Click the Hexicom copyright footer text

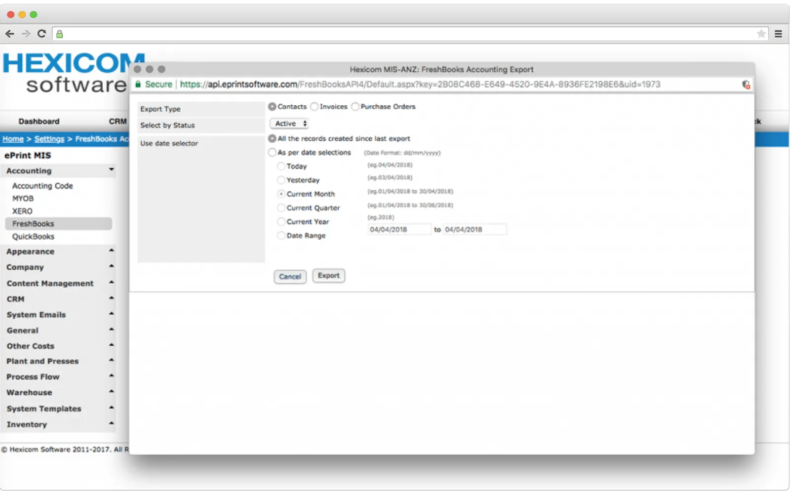coord(65,450)
